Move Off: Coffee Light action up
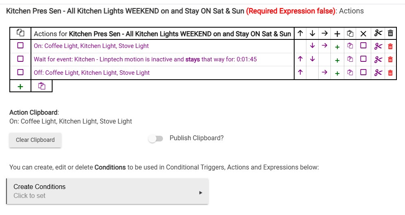Screen dimensions: 405x215 point(300,73)
